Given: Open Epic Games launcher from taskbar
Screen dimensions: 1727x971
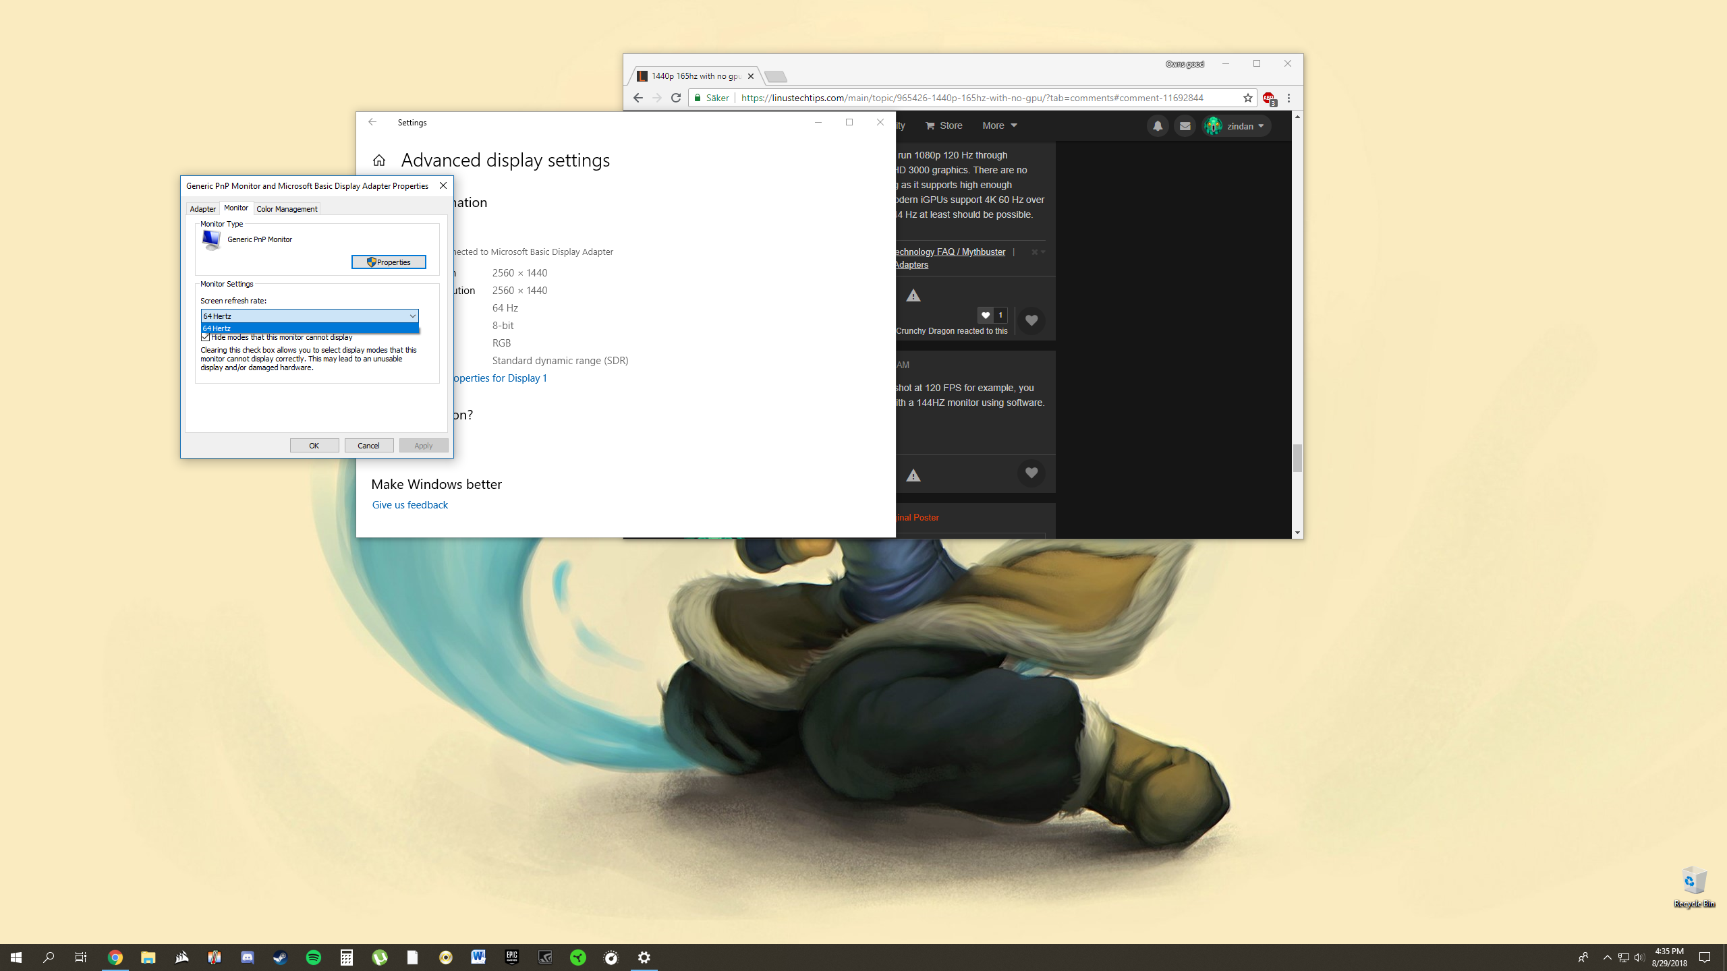Looking at the screenshot, I should point(512,958).
